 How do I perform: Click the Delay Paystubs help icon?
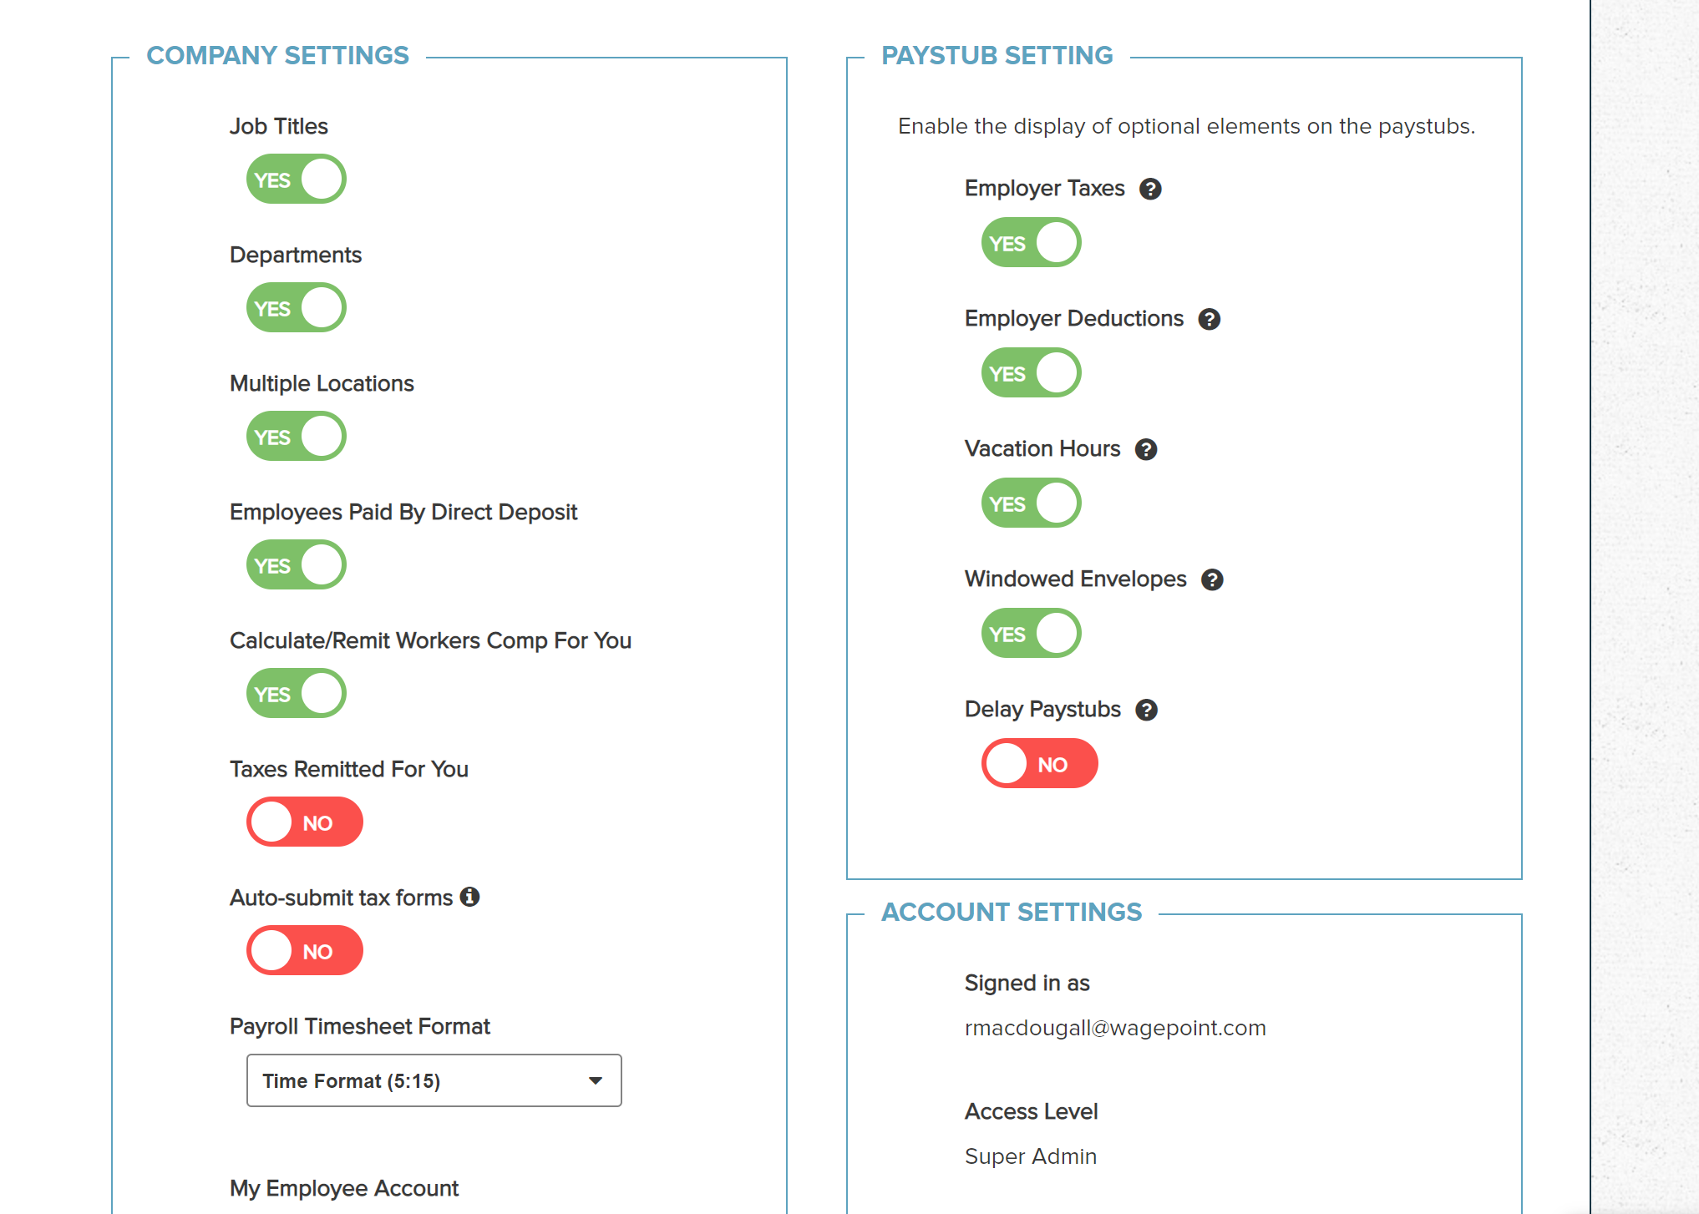[x=1146, y=711]
